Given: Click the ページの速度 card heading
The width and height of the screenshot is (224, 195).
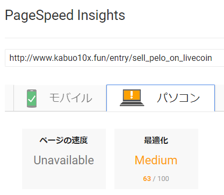Looking at the screenshot, I should pyautogui.click(x=64, y=140).
